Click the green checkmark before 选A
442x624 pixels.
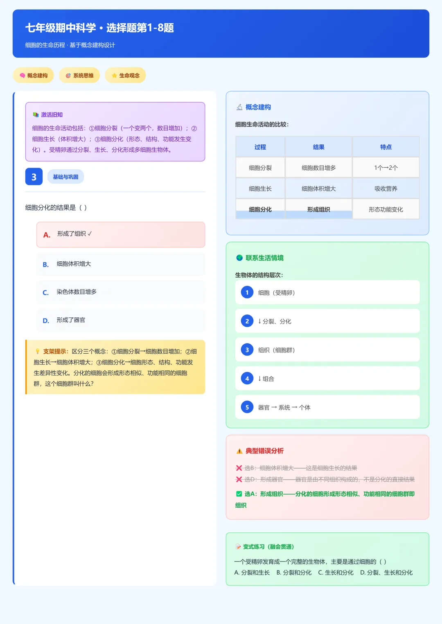239,494
